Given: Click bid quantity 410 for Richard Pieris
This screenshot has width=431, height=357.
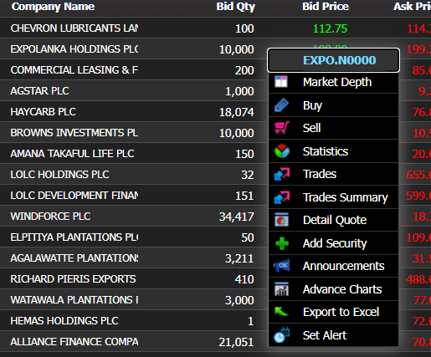Looking at the screenshot, I should 244,279.
